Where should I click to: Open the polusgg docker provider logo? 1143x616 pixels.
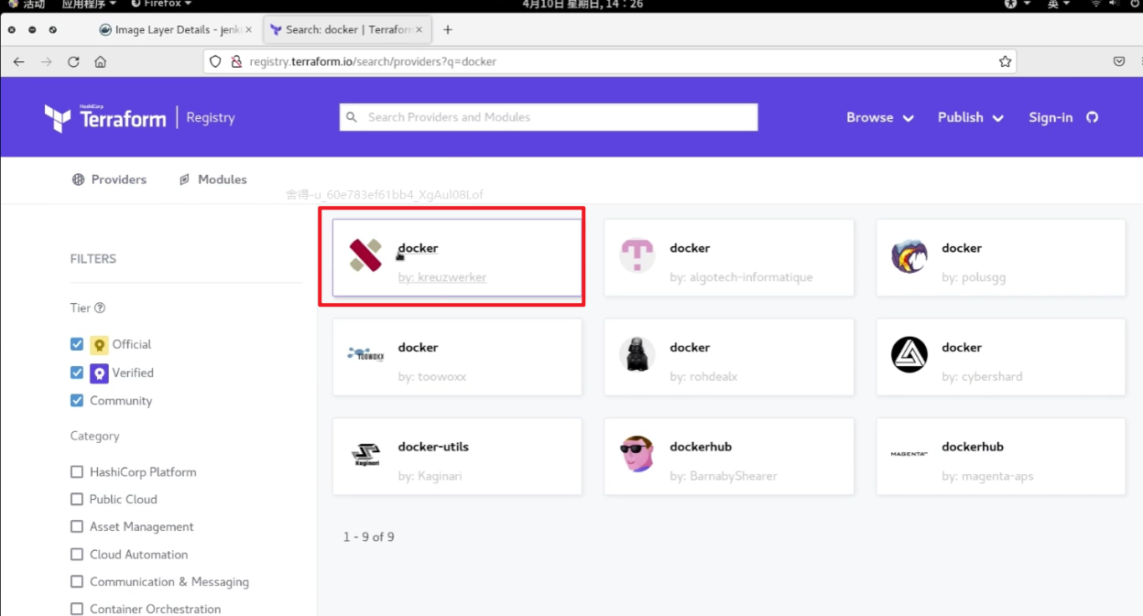(x=909, y=255)
